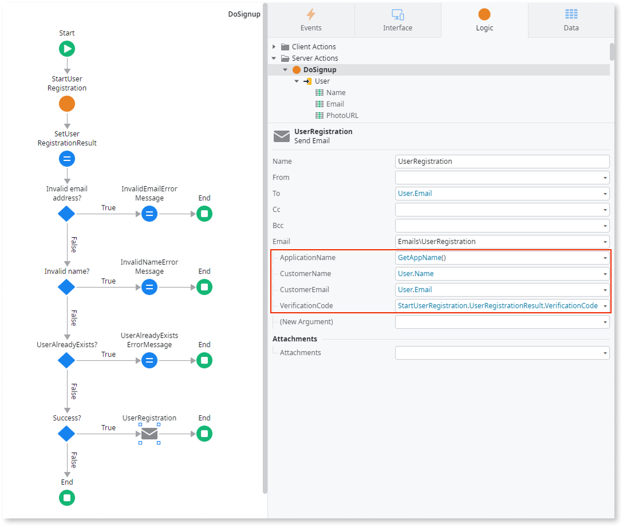Click the End node after InvalidNameErrorMessage
This screenshot has height=527, width=623.
tap(204, 287)
